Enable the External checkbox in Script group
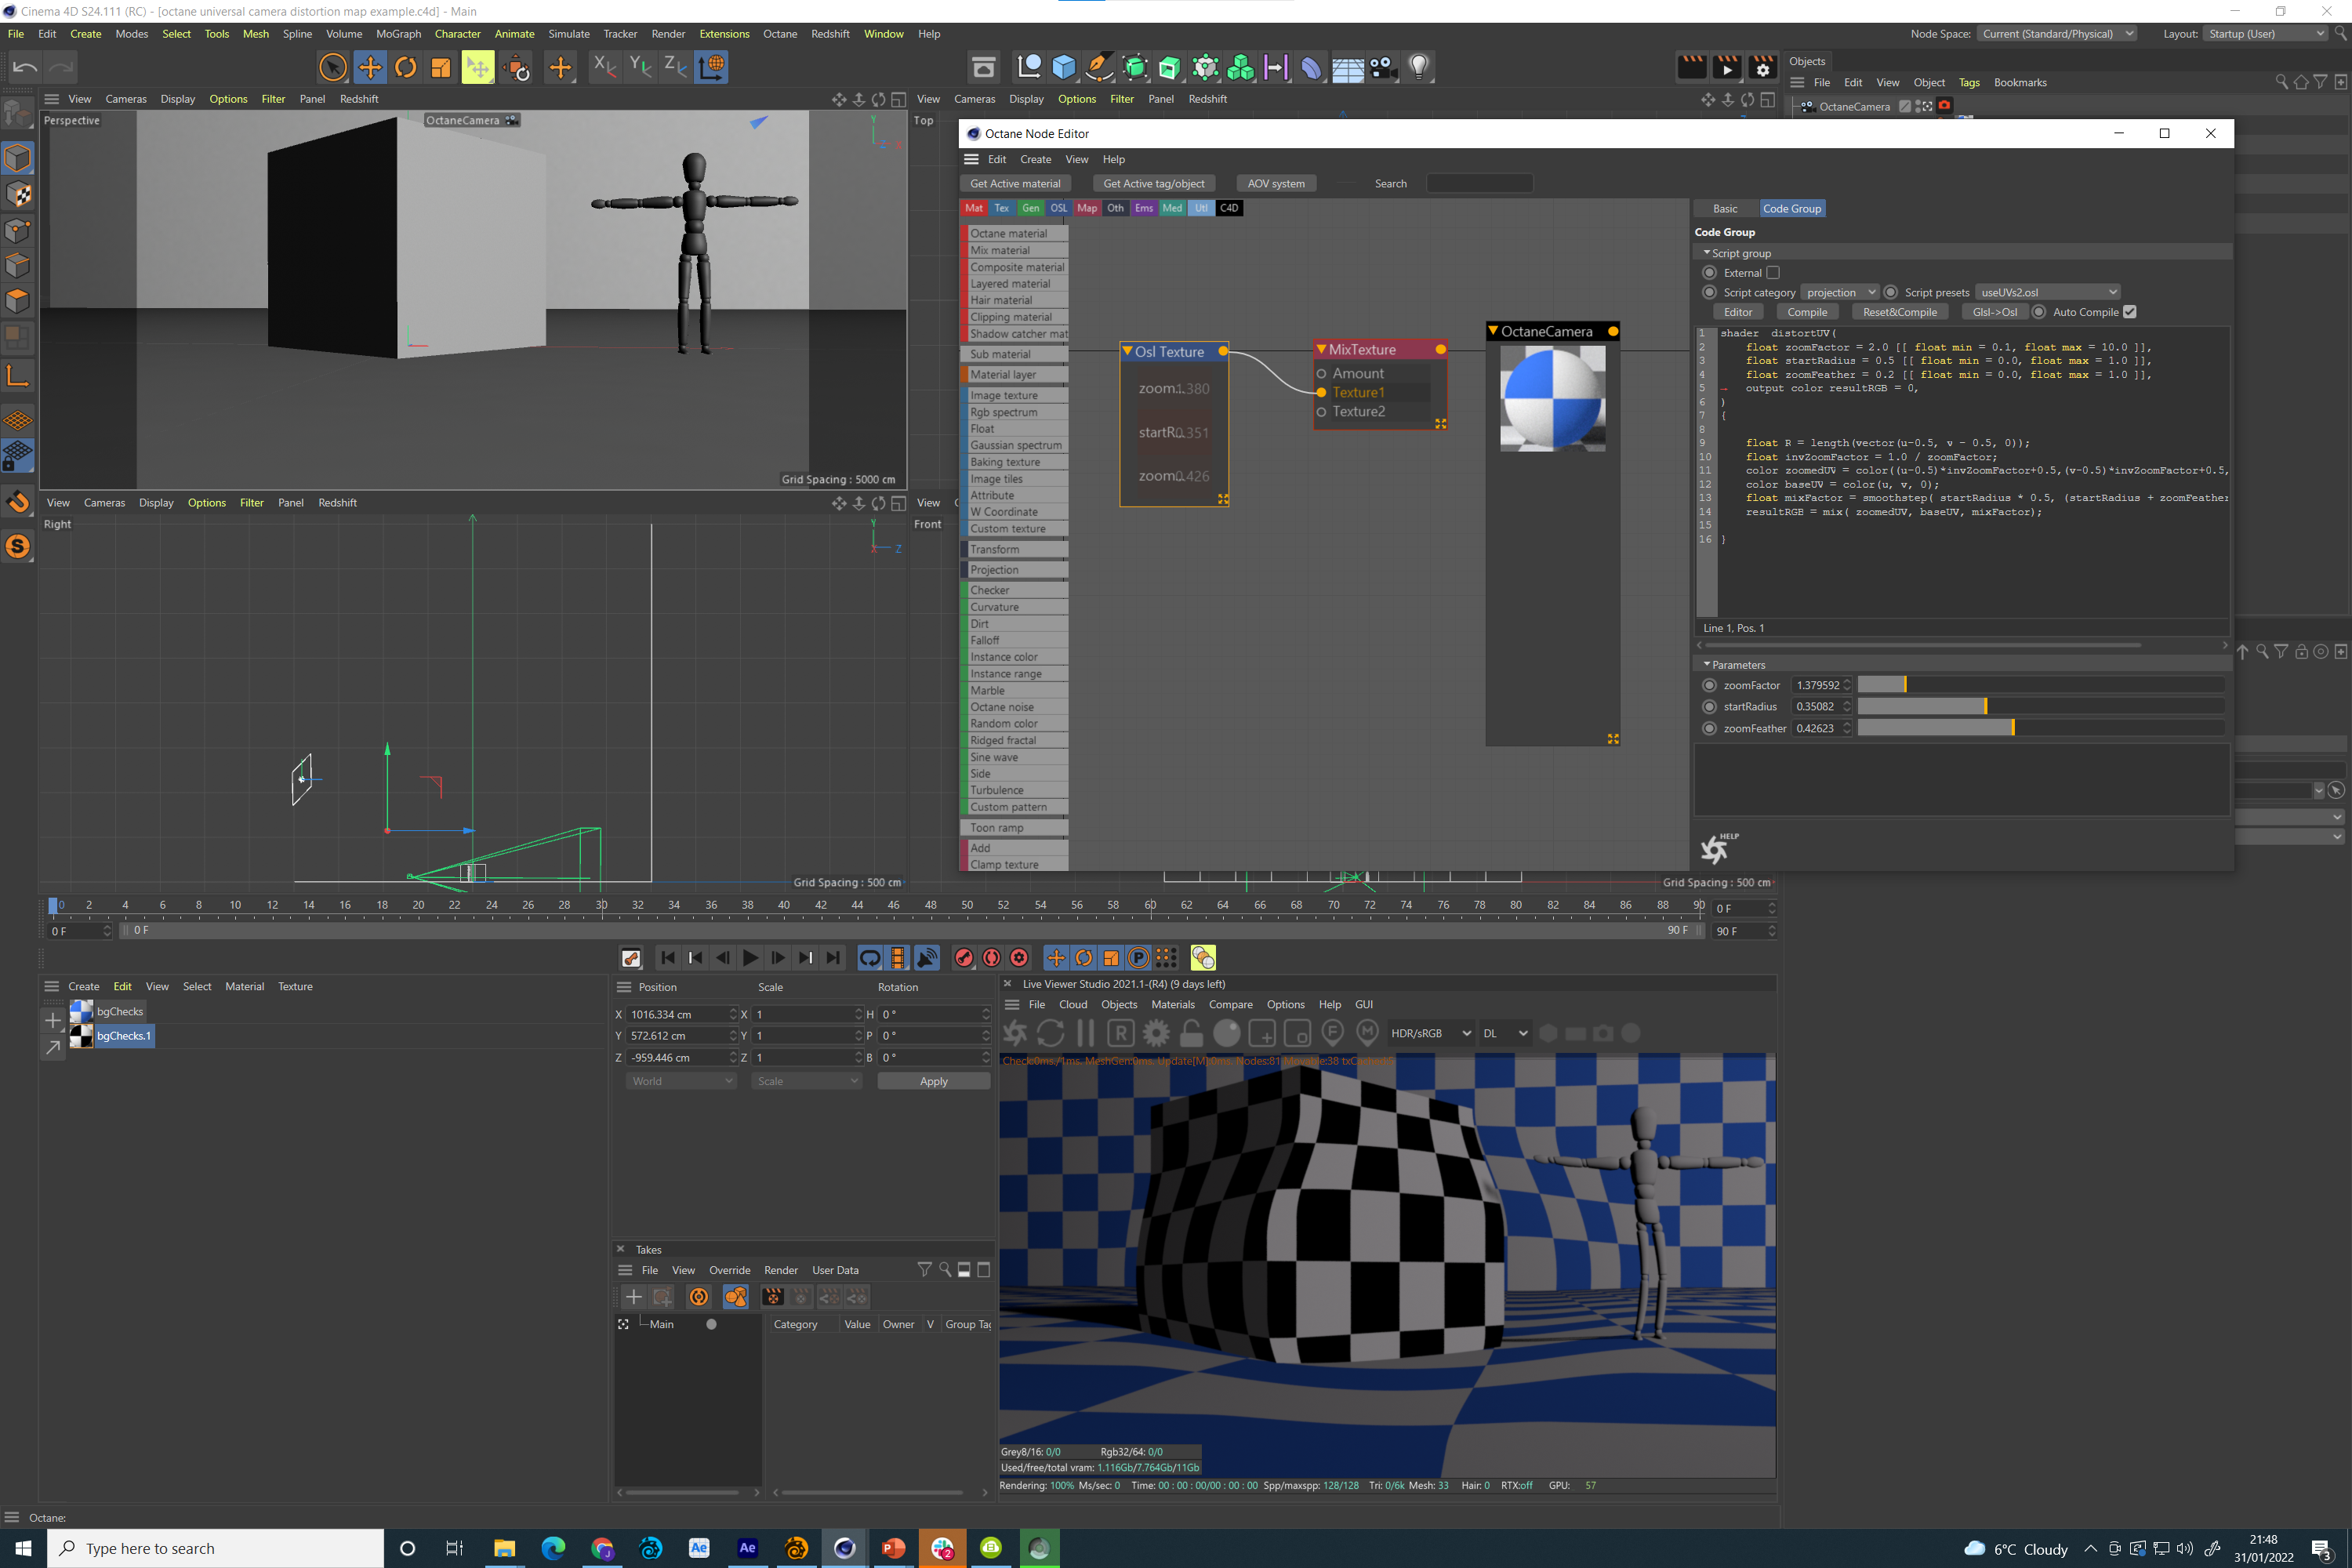This screenshot has width=2352, height=1568. [x=1773, y=272]
